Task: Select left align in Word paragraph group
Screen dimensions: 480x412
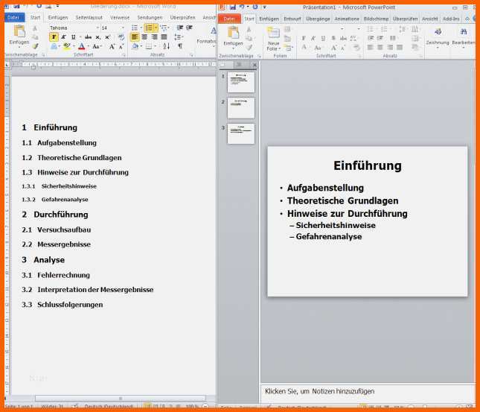Action: [135, 37]
